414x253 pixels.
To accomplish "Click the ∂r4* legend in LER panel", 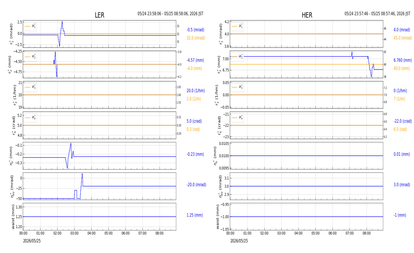I will pyautogui.click(x=30, y=117).
